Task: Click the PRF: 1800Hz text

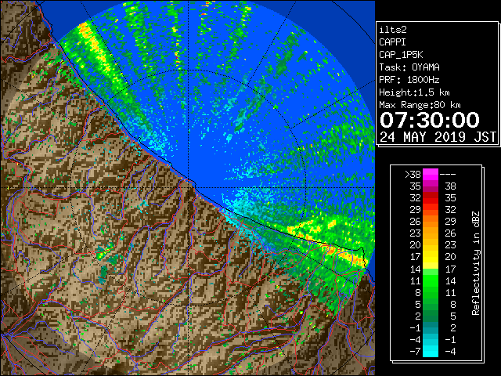Action: (x=409, y=80)
